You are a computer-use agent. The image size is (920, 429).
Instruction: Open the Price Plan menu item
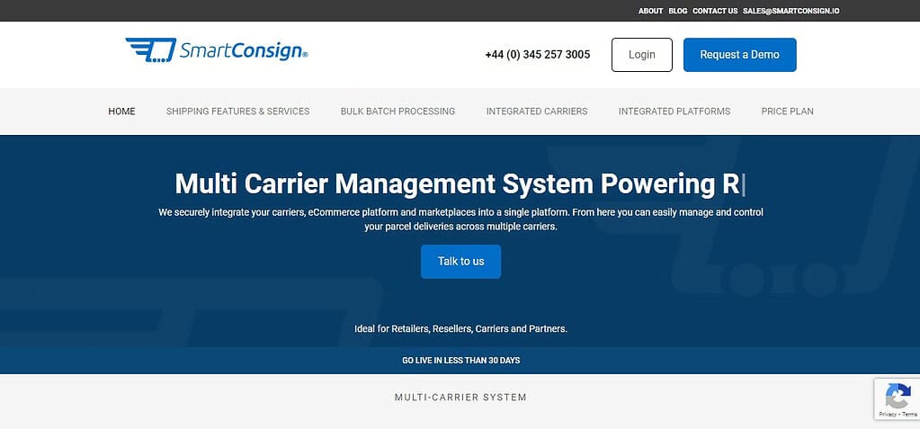coord(788,111)
